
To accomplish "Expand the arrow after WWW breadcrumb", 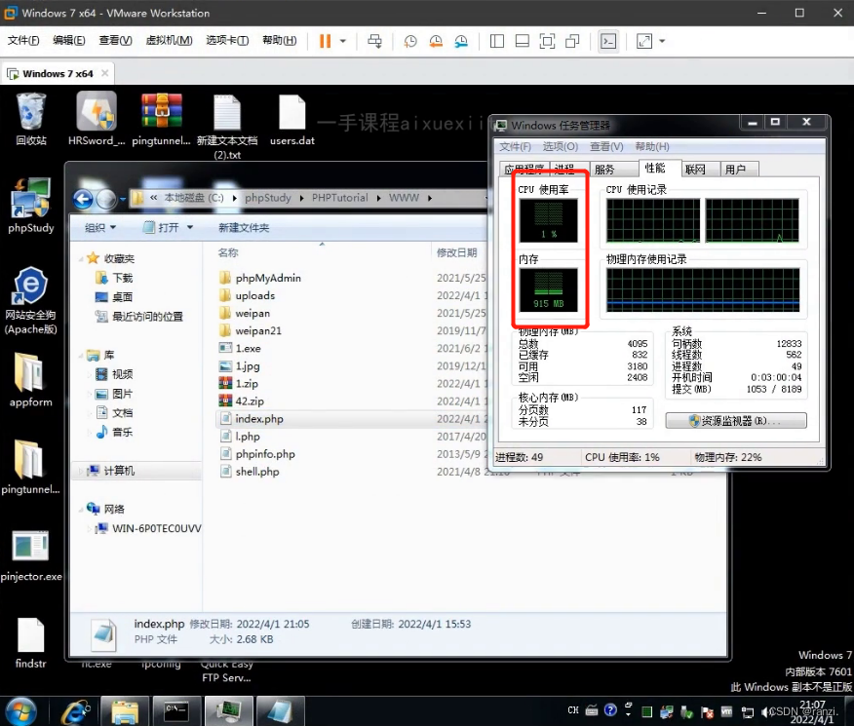I will coord(430,198).
